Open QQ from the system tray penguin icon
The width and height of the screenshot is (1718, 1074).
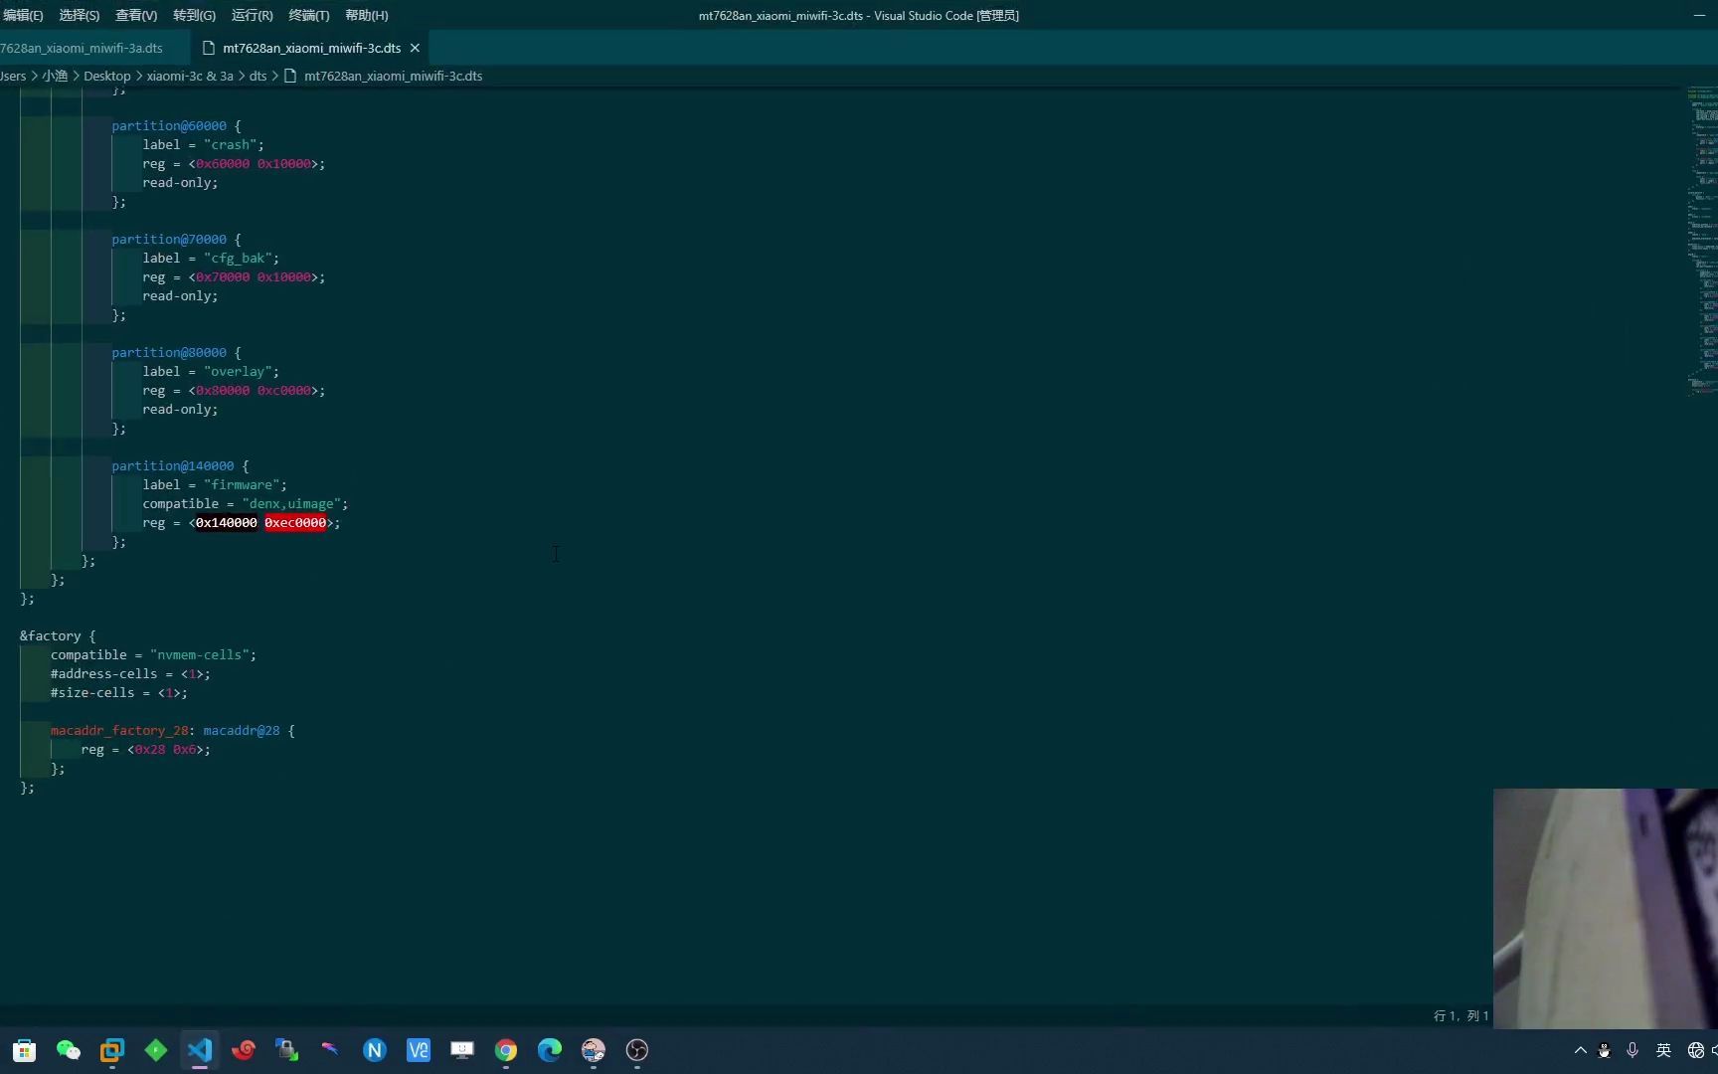(x=1604, y=1051)
